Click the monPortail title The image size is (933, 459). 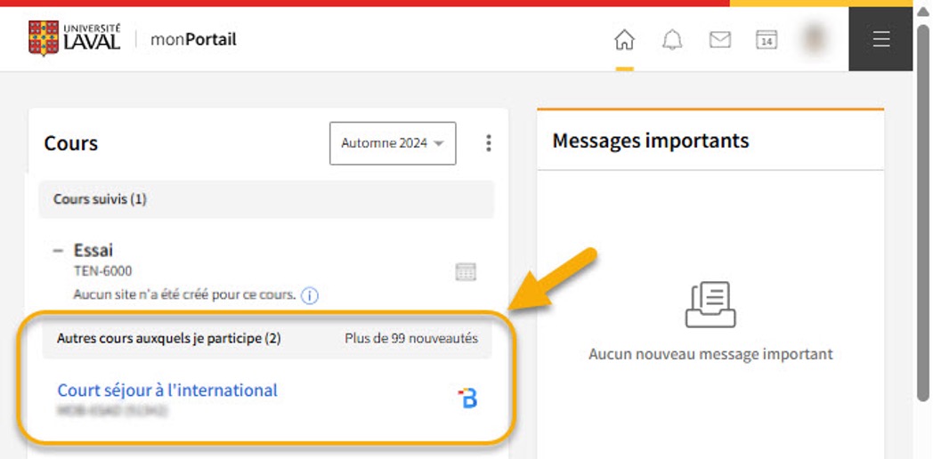click(x=193, y=39)
